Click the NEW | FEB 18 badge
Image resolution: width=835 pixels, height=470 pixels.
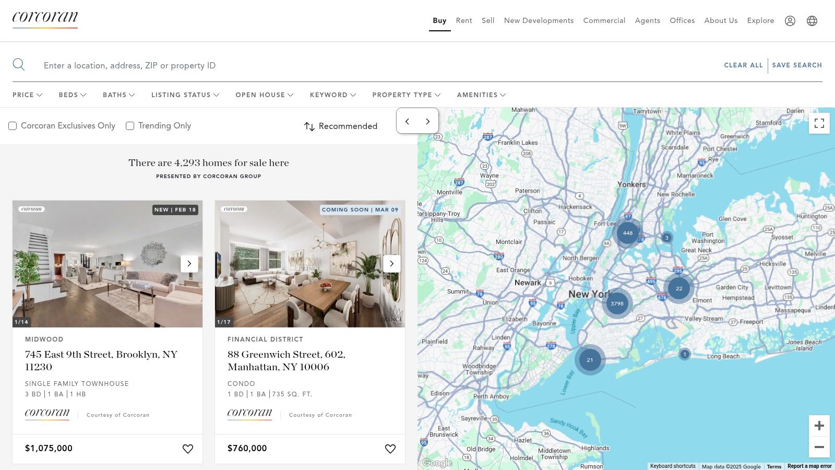point(175,210)
